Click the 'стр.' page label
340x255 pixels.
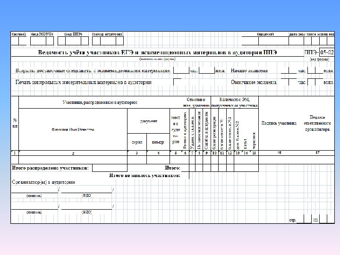pyautogui.click(x=293, y=220)
